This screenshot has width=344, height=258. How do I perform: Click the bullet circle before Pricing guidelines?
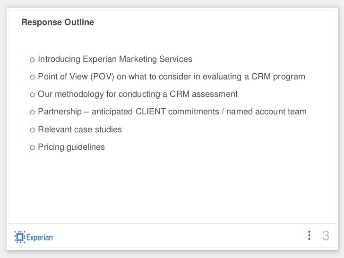[33, 147]
